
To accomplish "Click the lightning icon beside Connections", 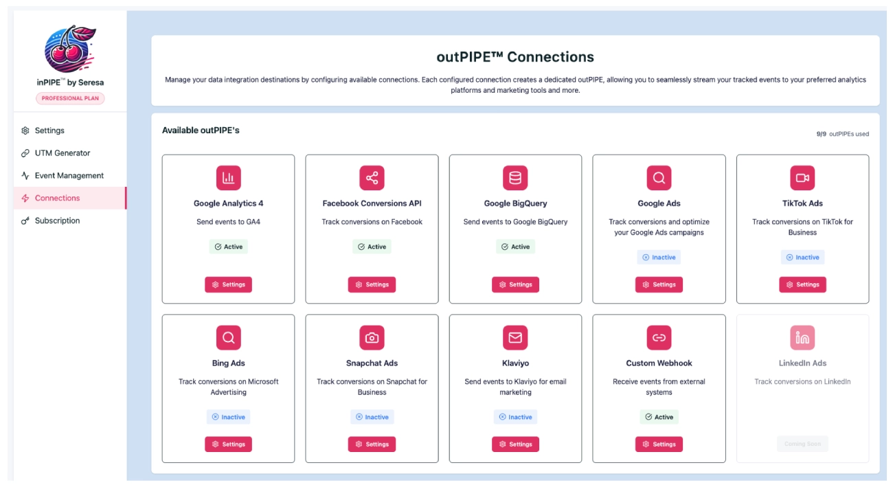I will point(25,198).
